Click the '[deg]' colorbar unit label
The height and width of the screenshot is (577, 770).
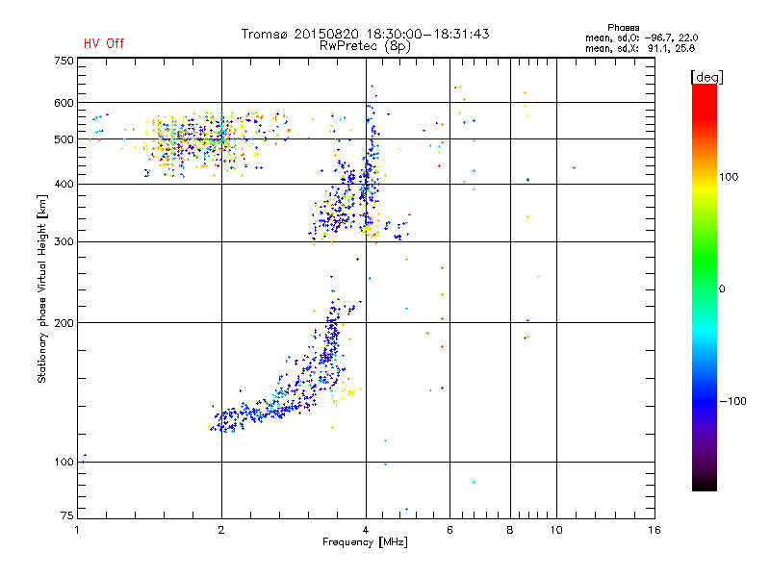706,77
